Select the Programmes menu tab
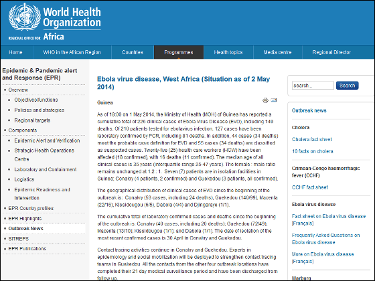Screen dimensions: 375x281 179,52
